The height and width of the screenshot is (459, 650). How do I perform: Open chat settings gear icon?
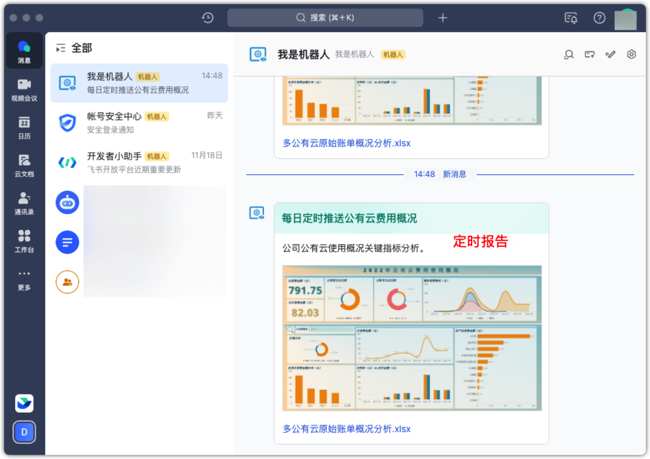631,54
